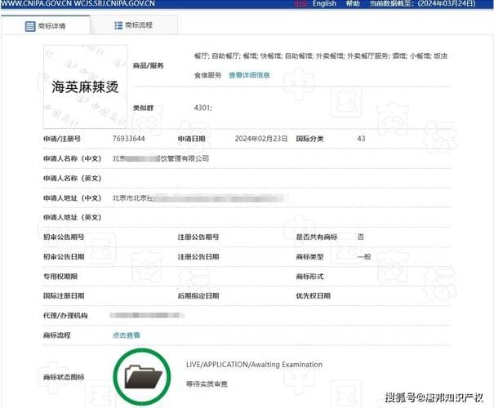Click the 商标流程 row label

[x=56, y=335]
